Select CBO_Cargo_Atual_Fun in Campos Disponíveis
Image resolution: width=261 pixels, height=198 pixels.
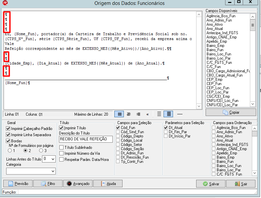225,75
